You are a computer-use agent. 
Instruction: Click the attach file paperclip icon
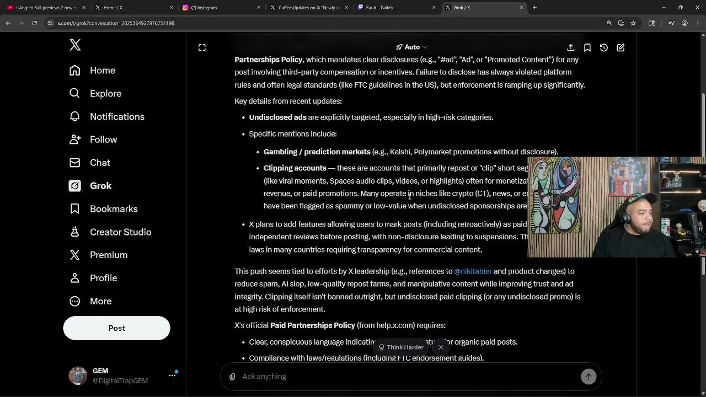(232, 377)
